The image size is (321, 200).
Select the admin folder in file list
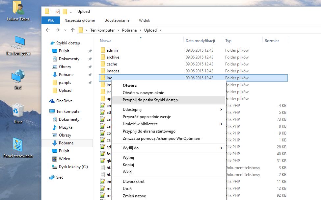(x=112, y=50)
